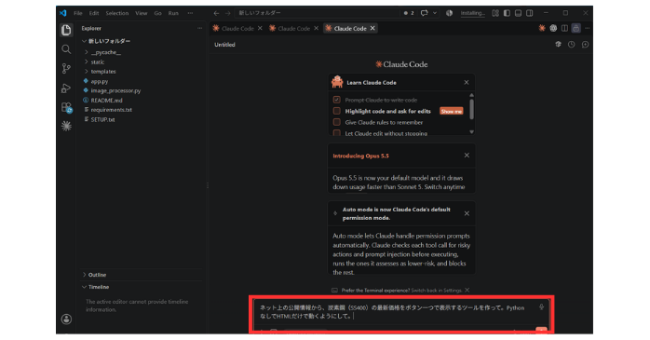
Task: Close the active Claude Code tab
Action: [372, 28]
